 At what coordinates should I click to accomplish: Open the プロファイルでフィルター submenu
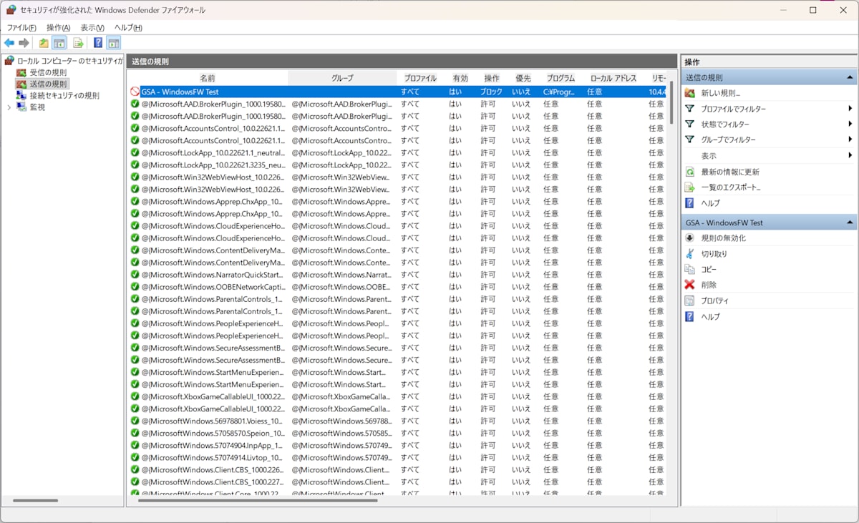pyautogui.click(x=770, y=109)
